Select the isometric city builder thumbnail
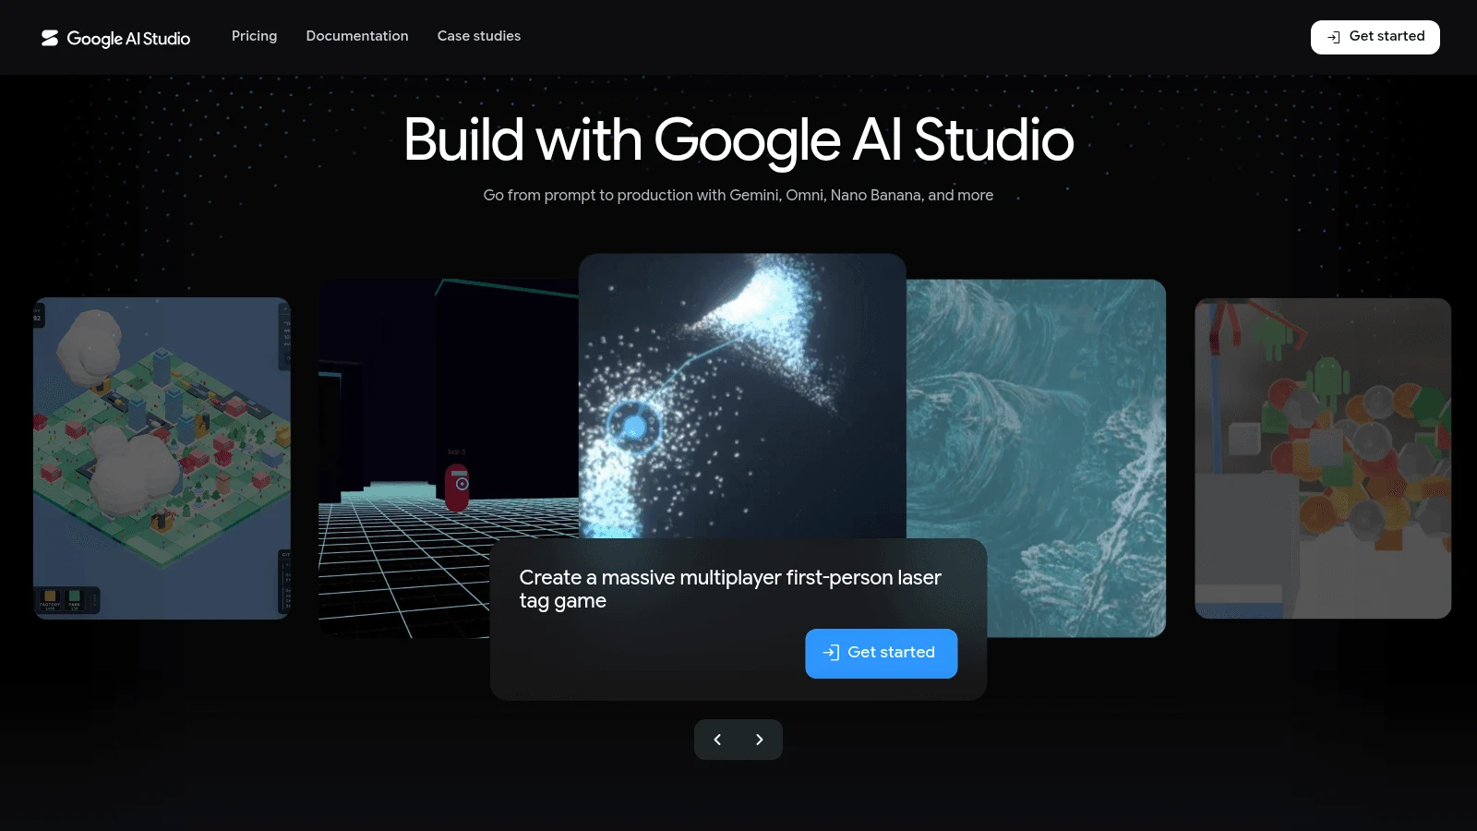This screenshot has width=1477, height=831. pyautogui.click(x=162, y=458)
